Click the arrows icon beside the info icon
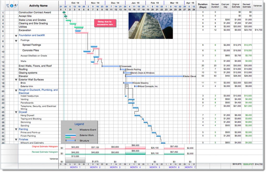This screenshot has width=267, height=173. [16, 5]
